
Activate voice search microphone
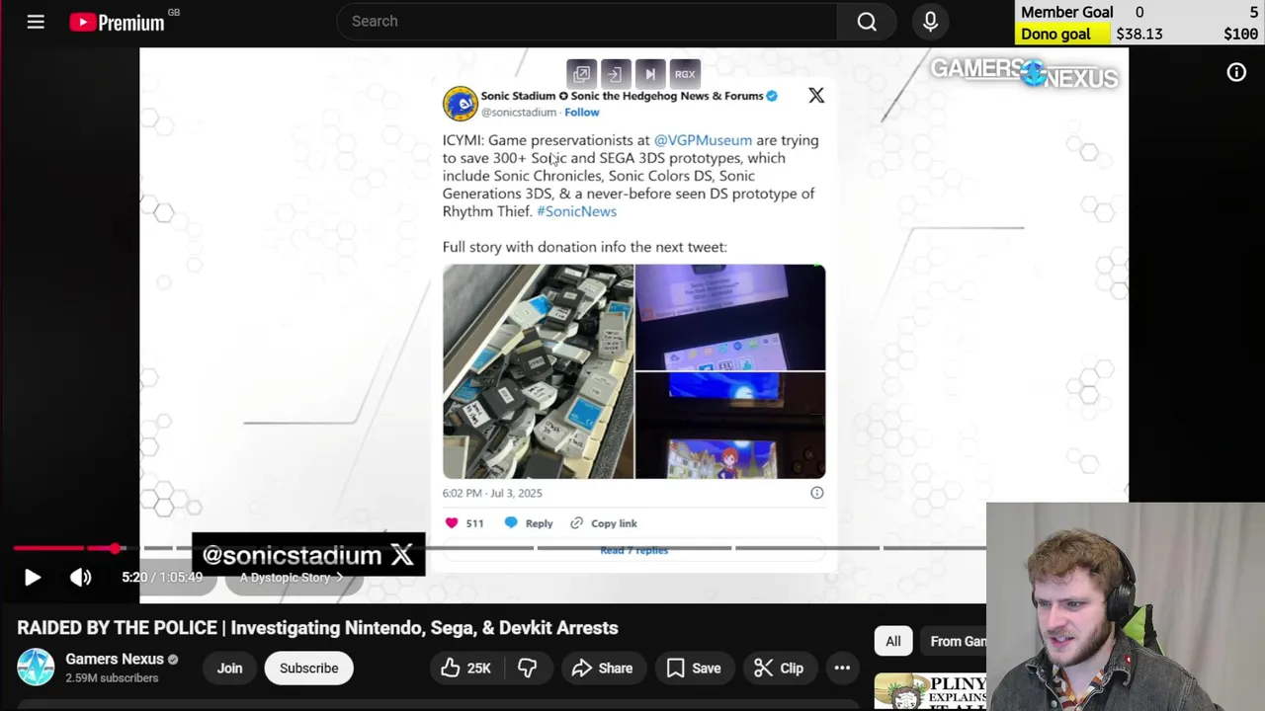pos(930,21)
